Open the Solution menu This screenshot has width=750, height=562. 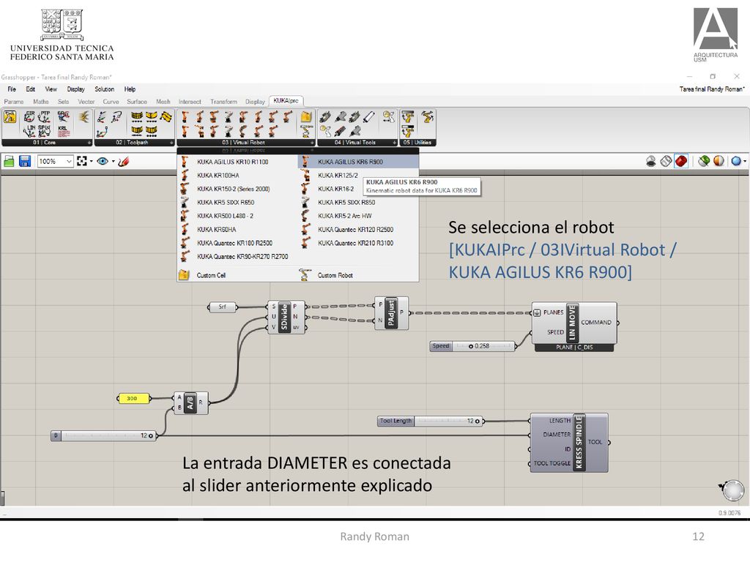coord(104,89)
